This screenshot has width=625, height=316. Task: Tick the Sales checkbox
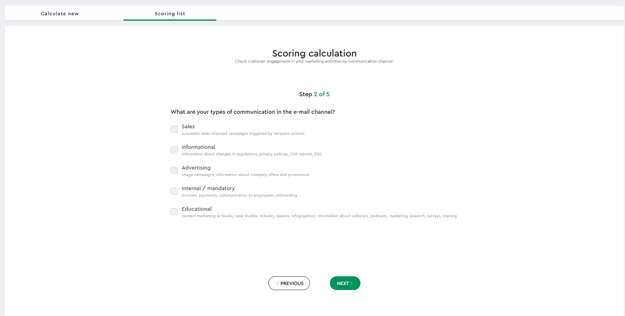point(174,129)
